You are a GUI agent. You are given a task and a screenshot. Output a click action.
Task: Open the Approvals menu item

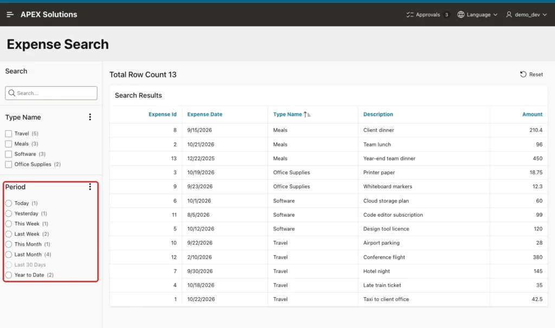click(x=428, y=15)
